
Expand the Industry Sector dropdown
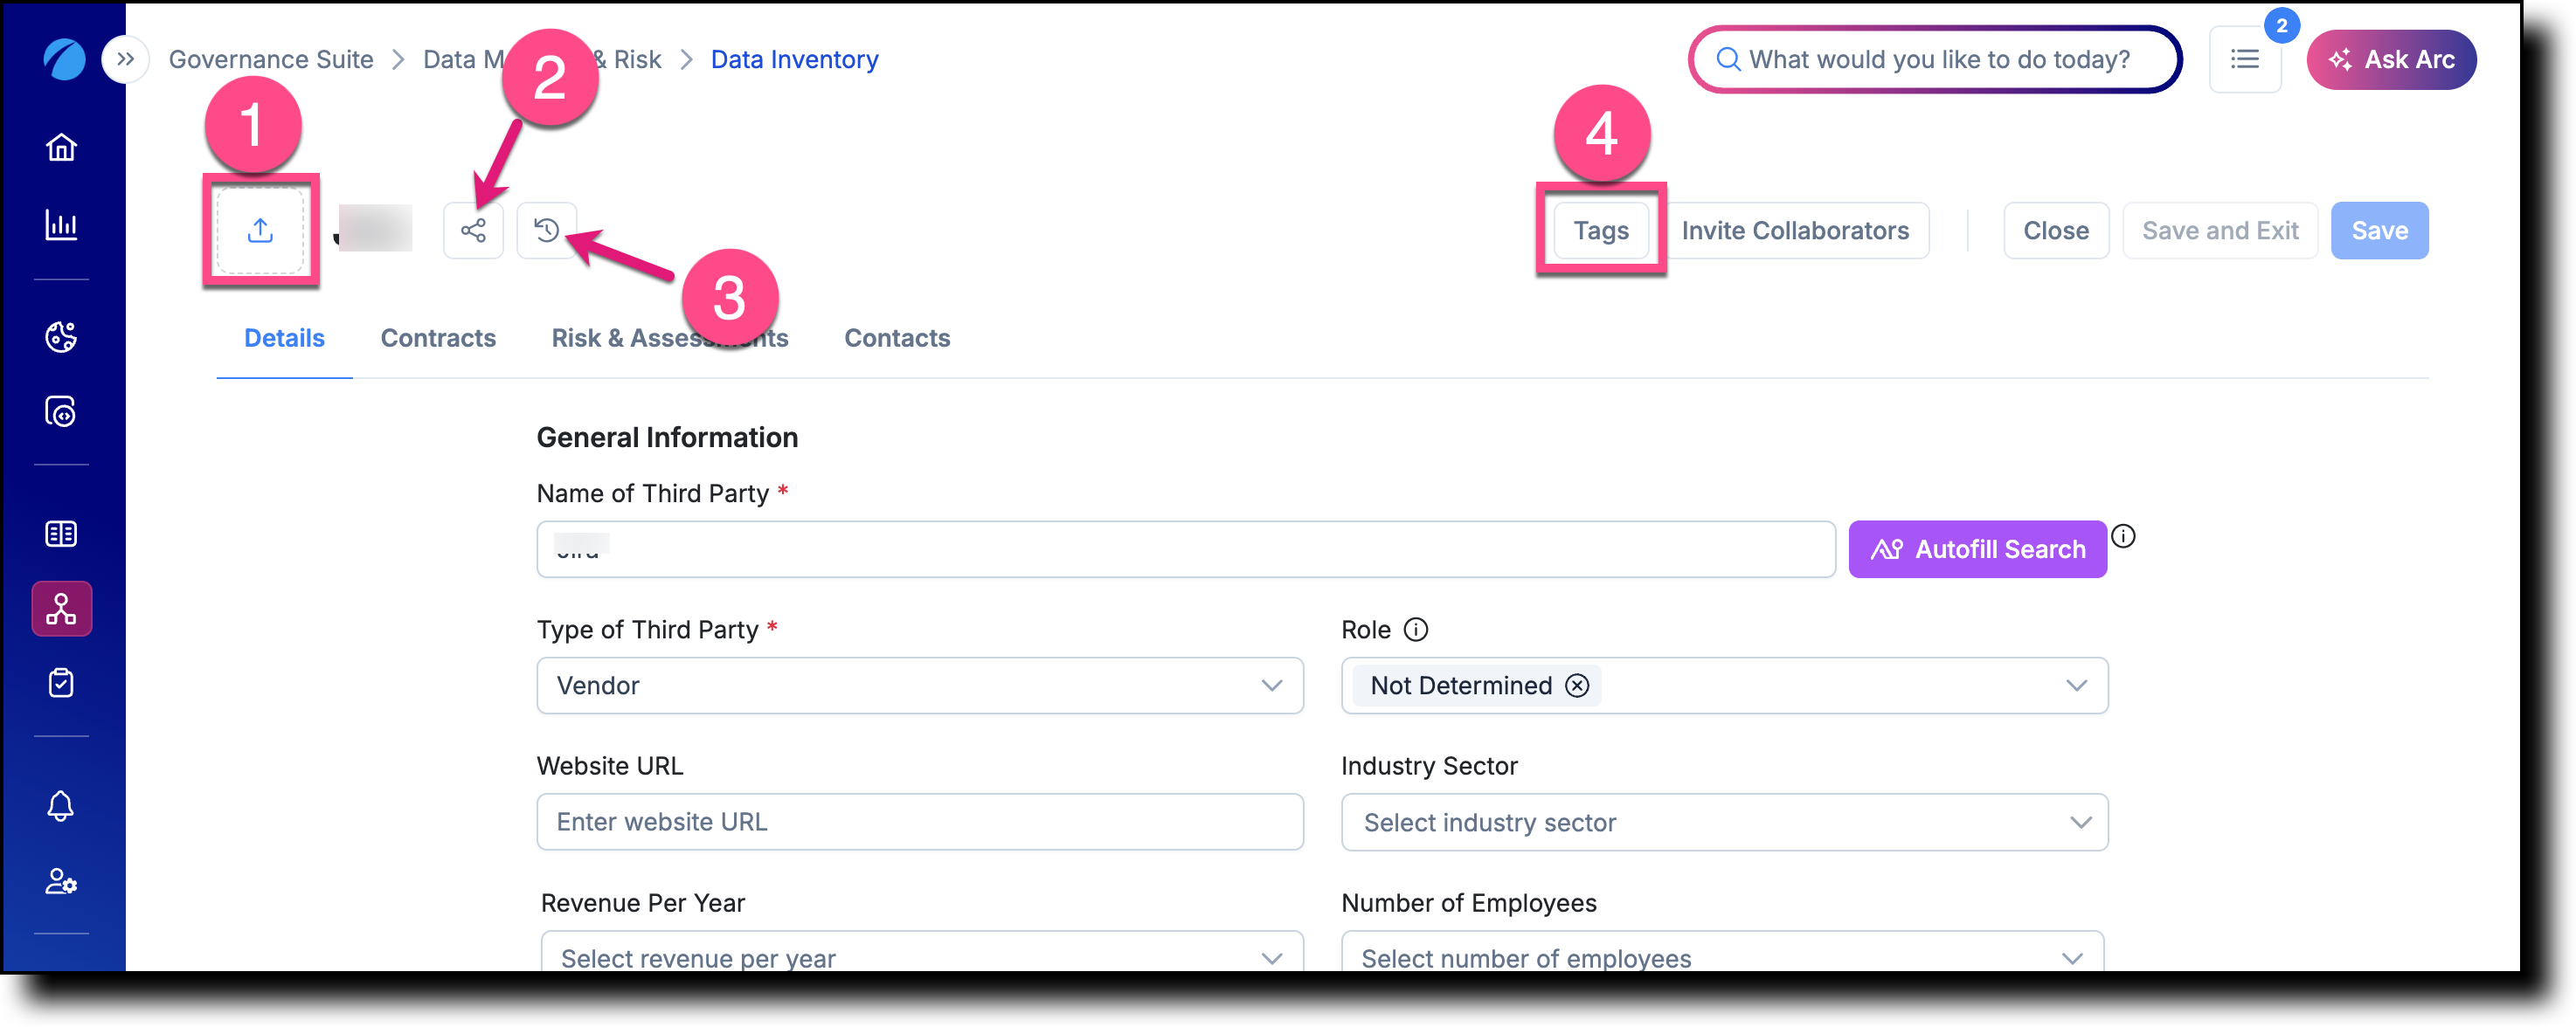[1725, 822]
